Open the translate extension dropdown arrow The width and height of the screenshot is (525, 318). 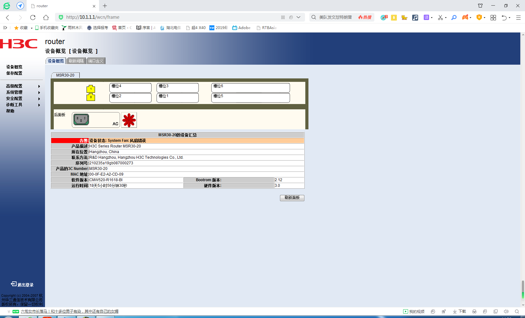click(432, 17)
